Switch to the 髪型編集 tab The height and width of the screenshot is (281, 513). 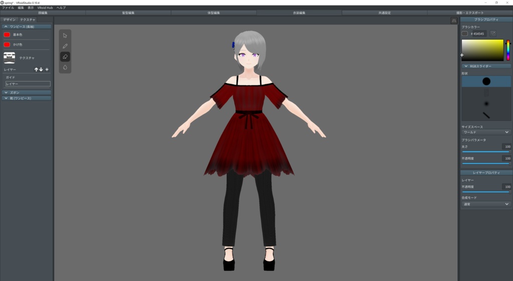pyautogui.click(x=128, y=12)
